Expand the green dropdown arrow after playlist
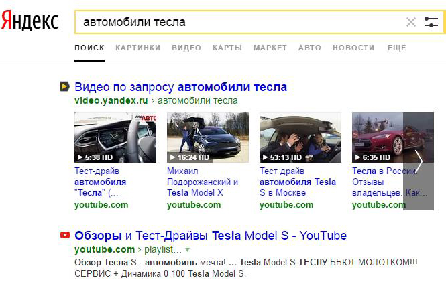 point(187,250)
